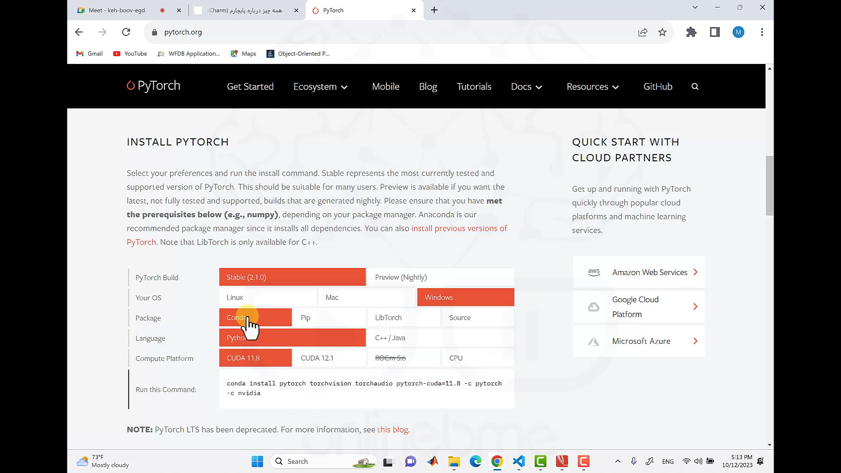Screen dimensions: 841x473
Task: Bookmark this page with the star icon
Action: coord(662,32)
